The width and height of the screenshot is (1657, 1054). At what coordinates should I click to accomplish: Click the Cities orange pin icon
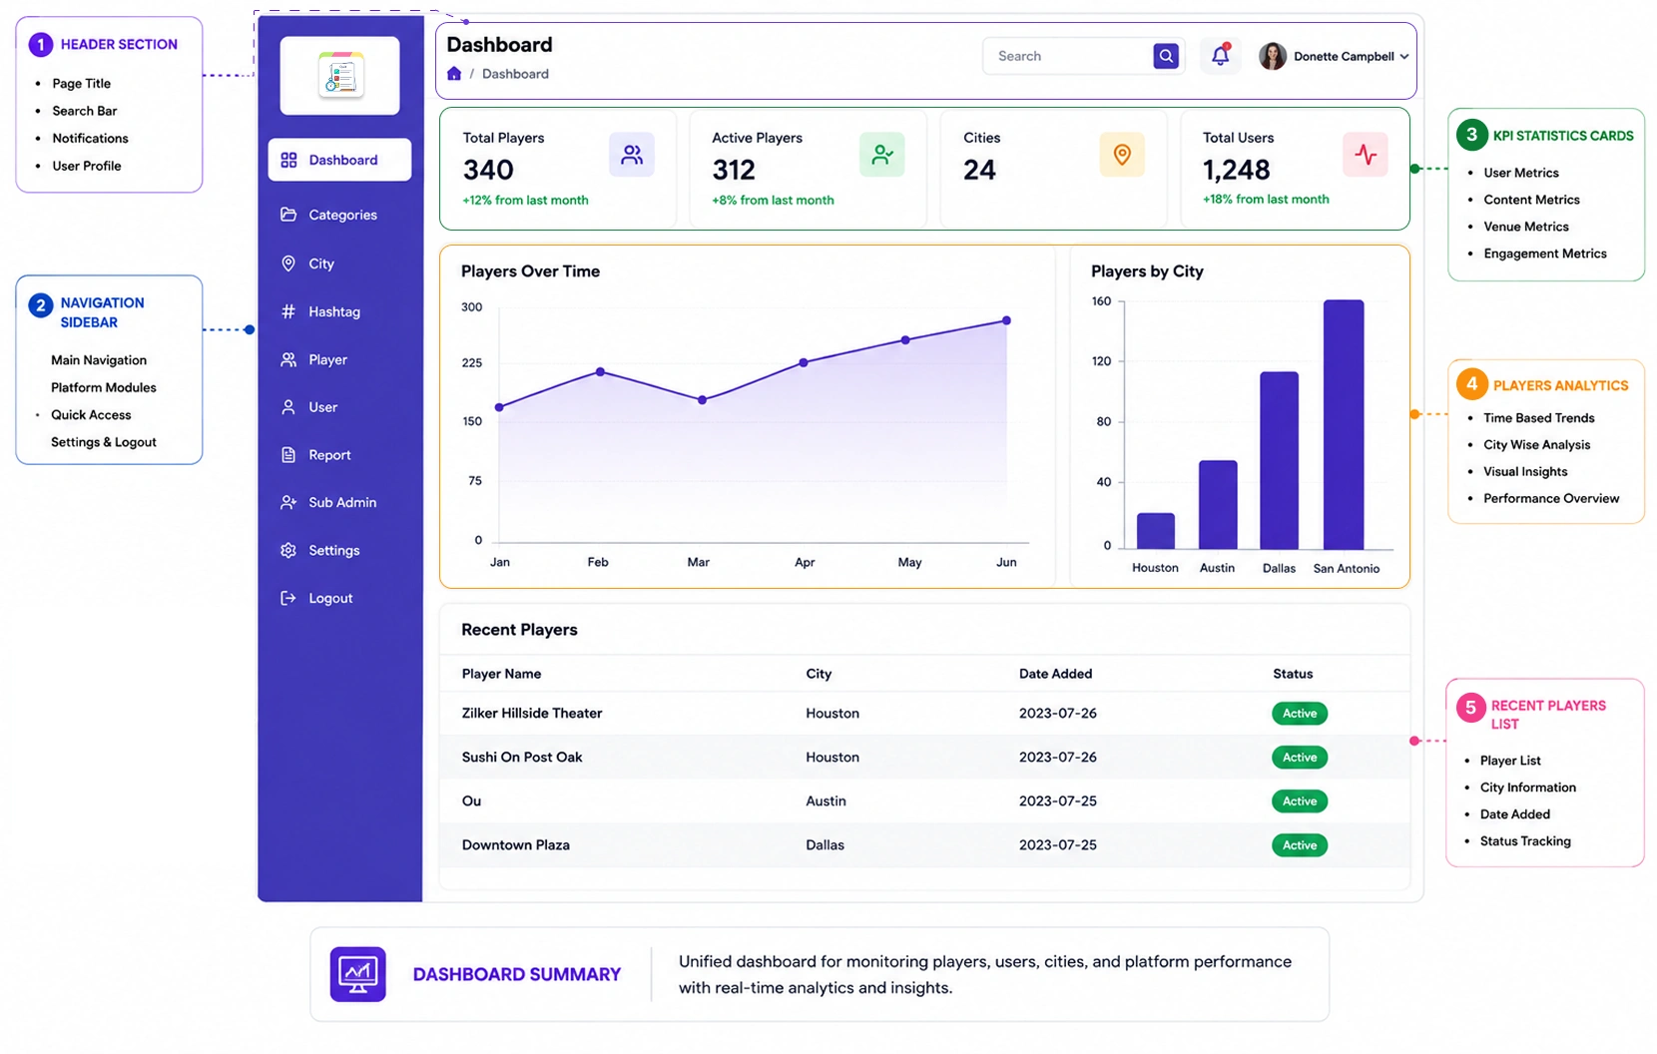point(1122,155)
